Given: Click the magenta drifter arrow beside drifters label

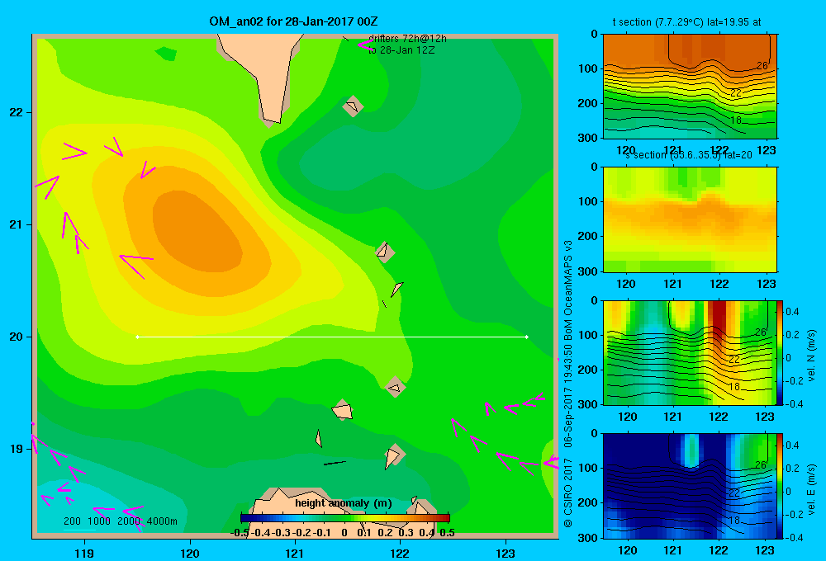Looking at the screenshot, I should [364, 45].
